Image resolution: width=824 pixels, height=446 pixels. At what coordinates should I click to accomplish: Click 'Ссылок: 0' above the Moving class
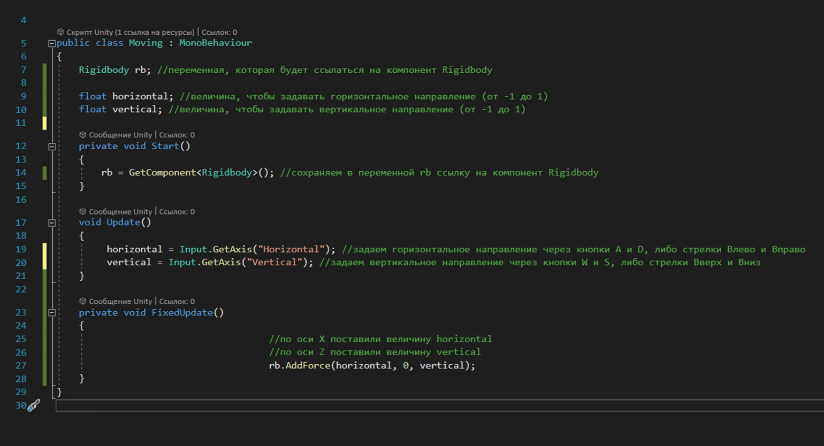click(219, 32)
